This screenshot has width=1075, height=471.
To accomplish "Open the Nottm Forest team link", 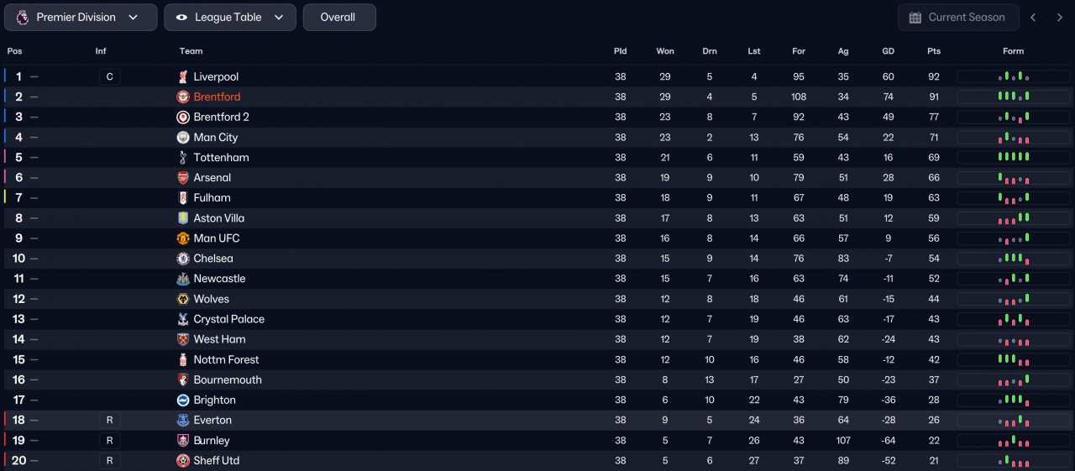I will click(226, 359).
